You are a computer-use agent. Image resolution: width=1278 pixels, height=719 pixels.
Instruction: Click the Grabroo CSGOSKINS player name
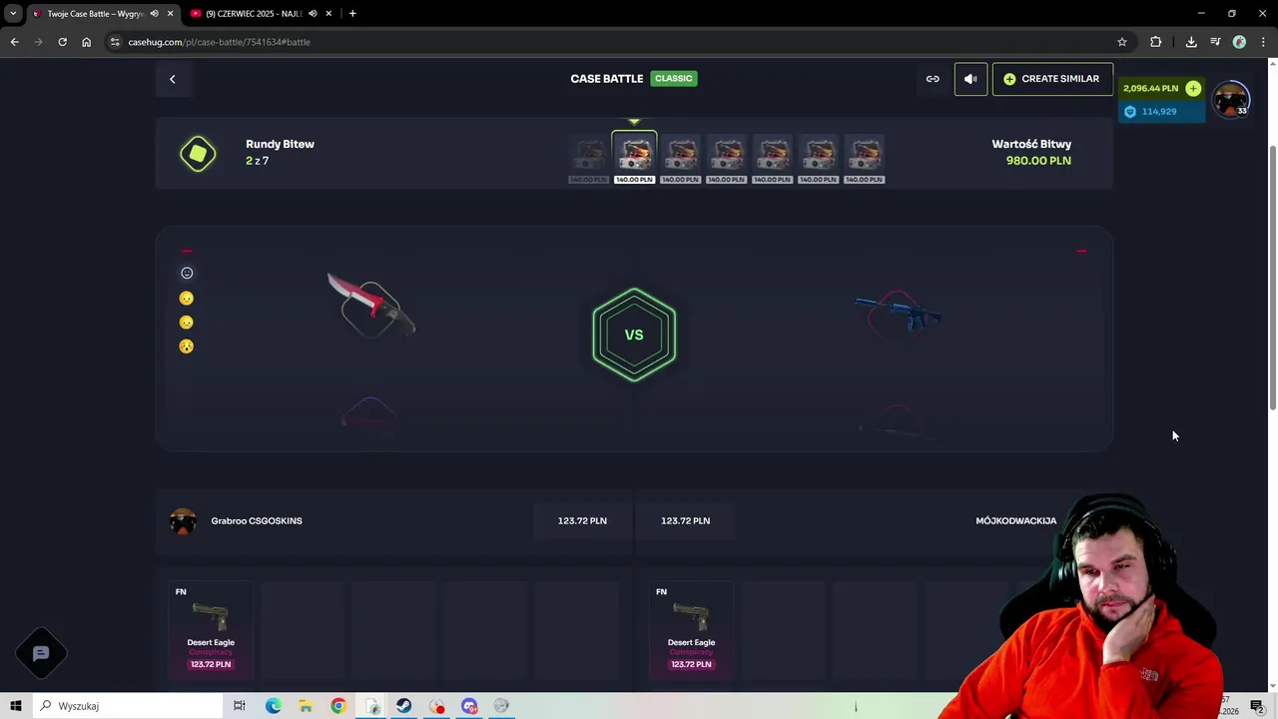pyautogui.click(x=257, y=521)
